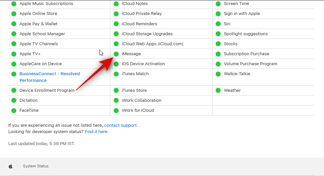324x176 pixels.
Task: Click the green dot beside iCloud Web Apps
Action: tap(116, 44)
